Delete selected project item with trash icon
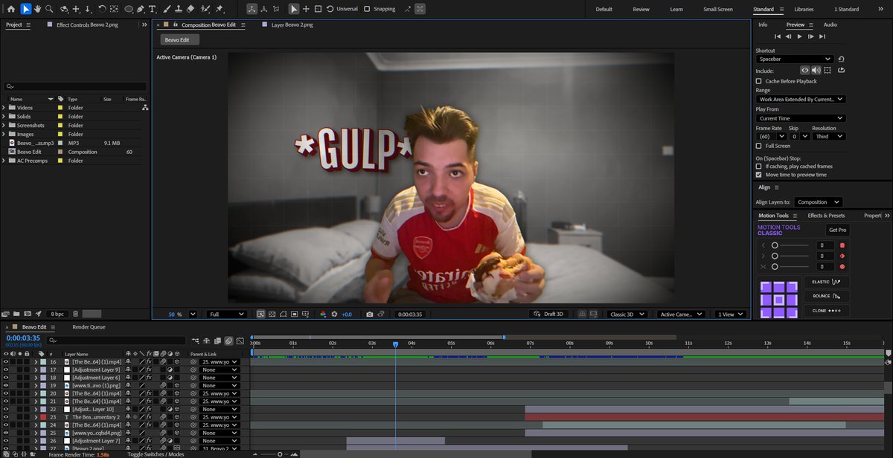 pos(74,314)
